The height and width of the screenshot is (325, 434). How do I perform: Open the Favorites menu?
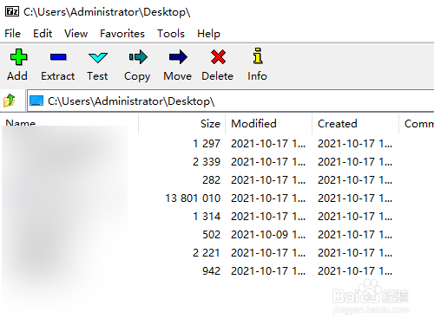click(122, 34)
